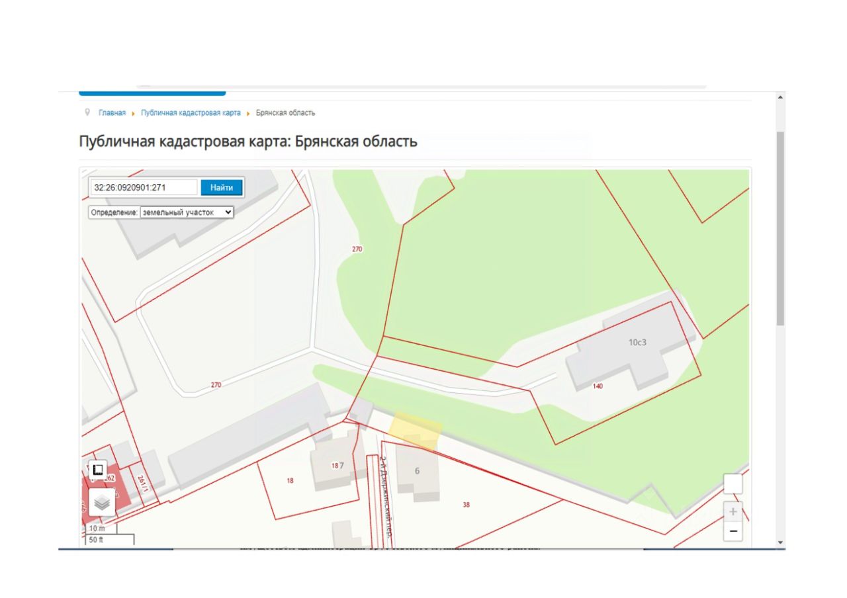Click the page scrollbar down arrow
The image size is (847, 598).
(780, 543)
